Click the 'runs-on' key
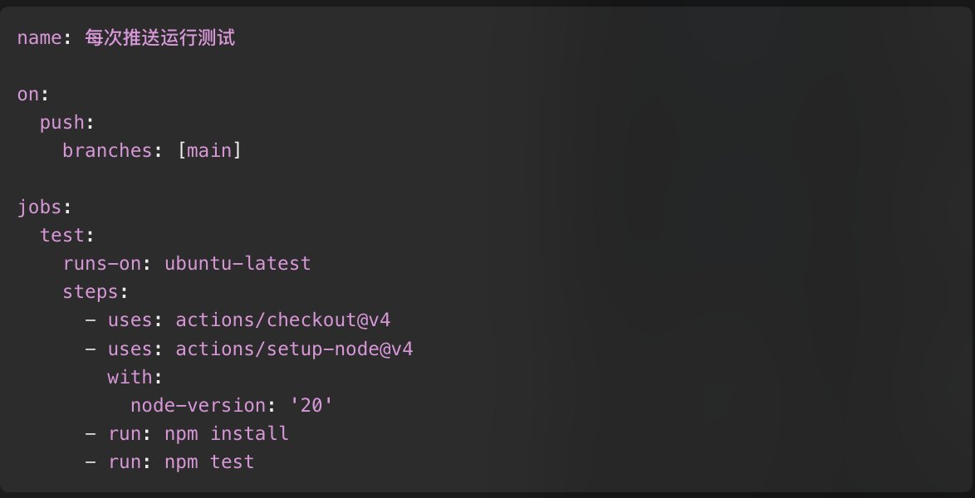 point(102,264)
